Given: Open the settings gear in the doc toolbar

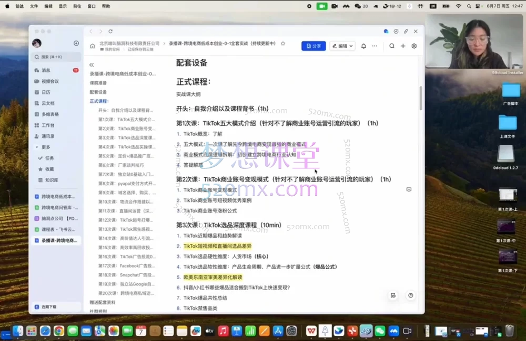Looking at the screenshot, I should [414, 46].
